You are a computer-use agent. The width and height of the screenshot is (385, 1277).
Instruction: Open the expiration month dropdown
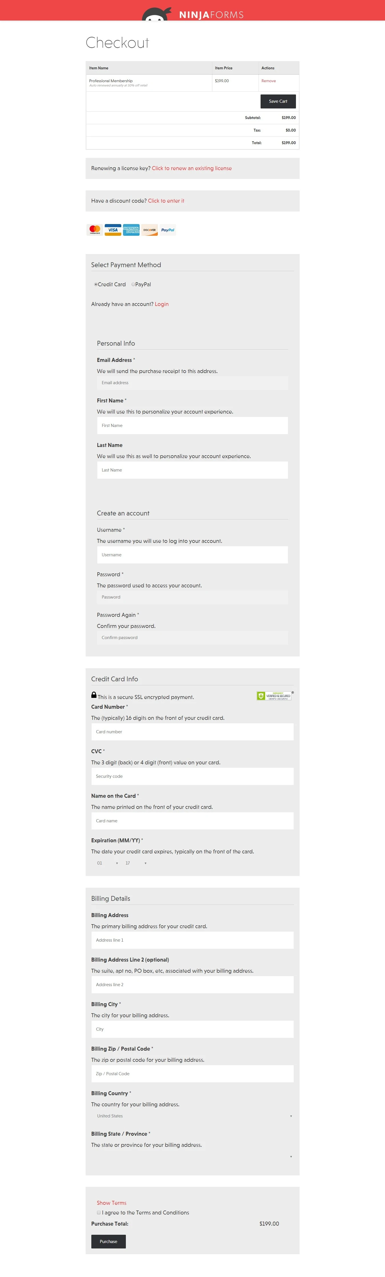click(x=108, y=863)
